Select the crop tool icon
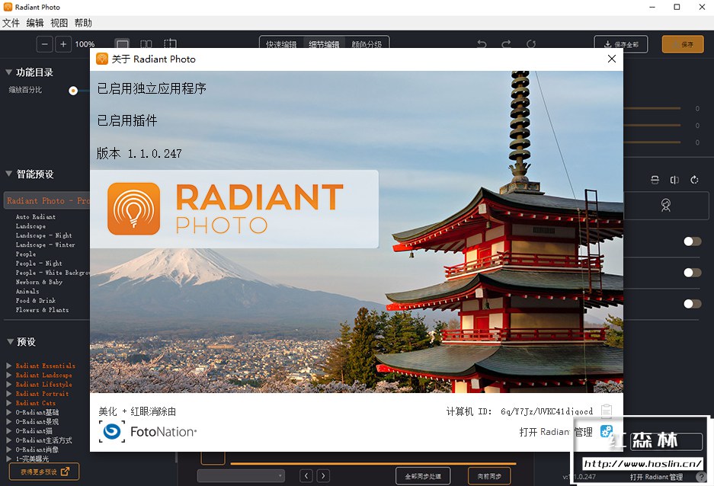The width and height of the screenshot is (714, 486). [170, 44]
